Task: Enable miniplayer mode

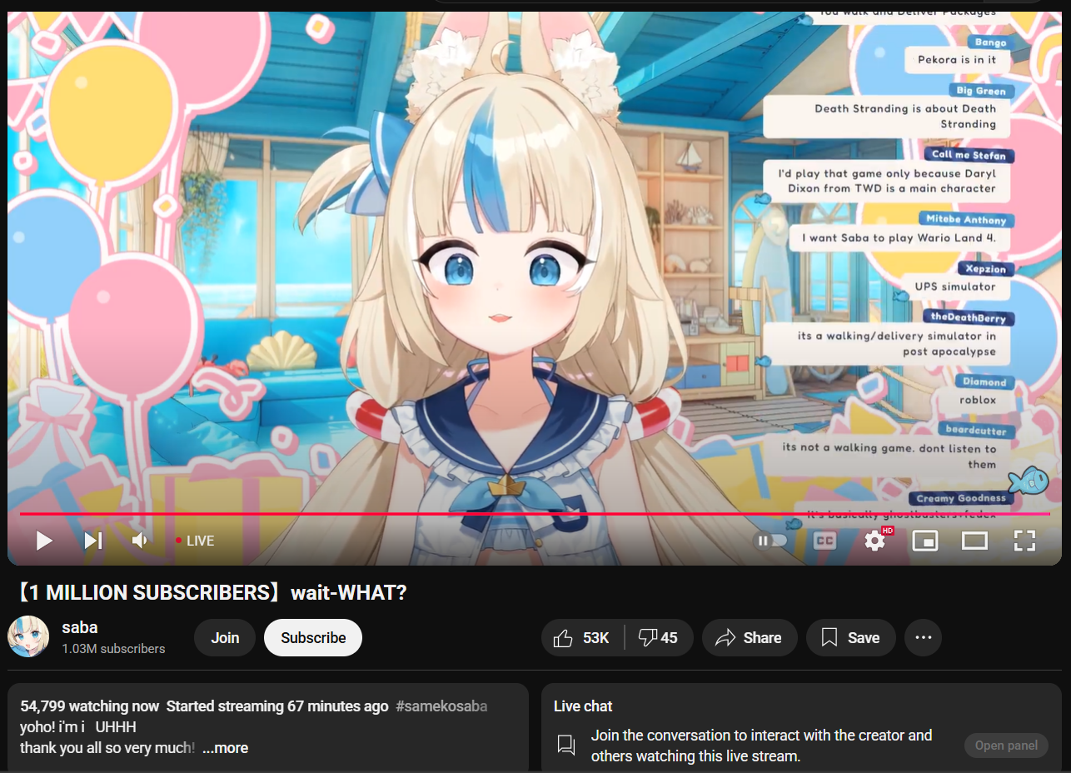Action: point(924,541)
